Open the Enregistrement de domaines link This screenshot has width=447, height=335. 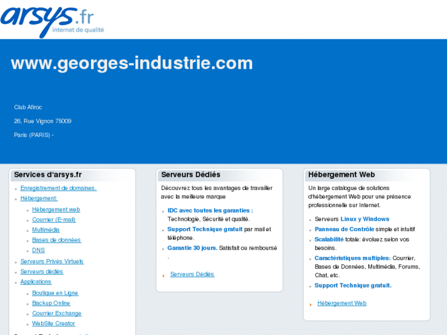pos(58,188)
